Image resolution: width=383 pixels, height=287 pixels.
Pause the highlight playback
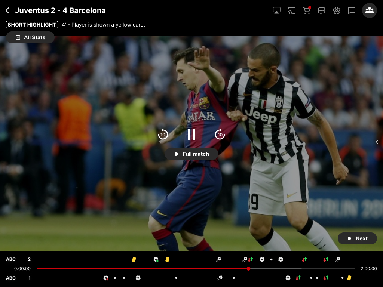191,135
